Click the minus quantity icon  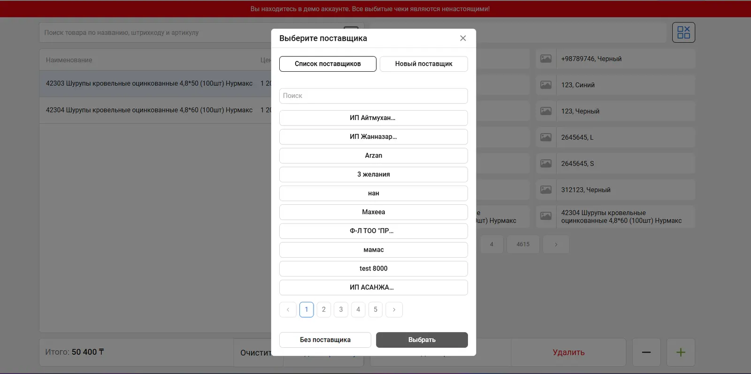646,352
